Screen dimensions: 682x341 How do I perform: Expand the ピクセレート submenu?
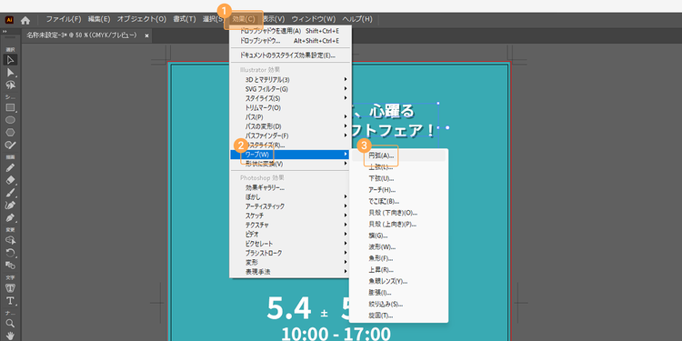(290, 244)
